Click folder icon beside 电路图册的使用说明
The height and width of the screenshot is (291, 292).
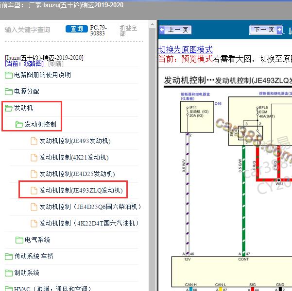[x=9, y=75]
